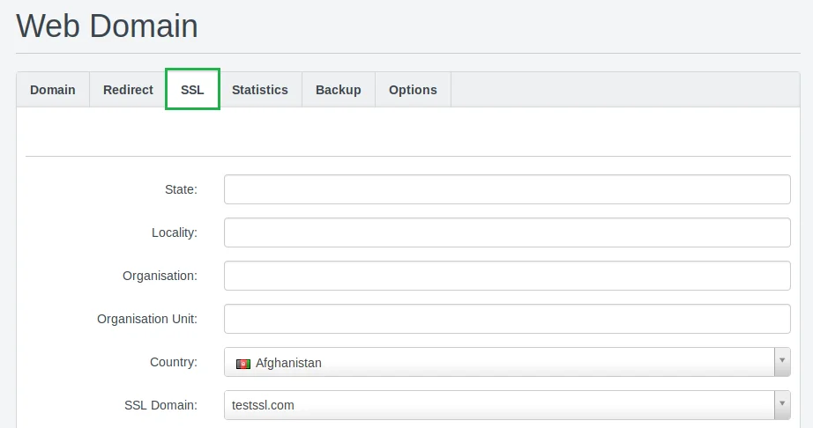Click into the Locality input box
The width and height of the screenshot is (813, 428).
507,232
